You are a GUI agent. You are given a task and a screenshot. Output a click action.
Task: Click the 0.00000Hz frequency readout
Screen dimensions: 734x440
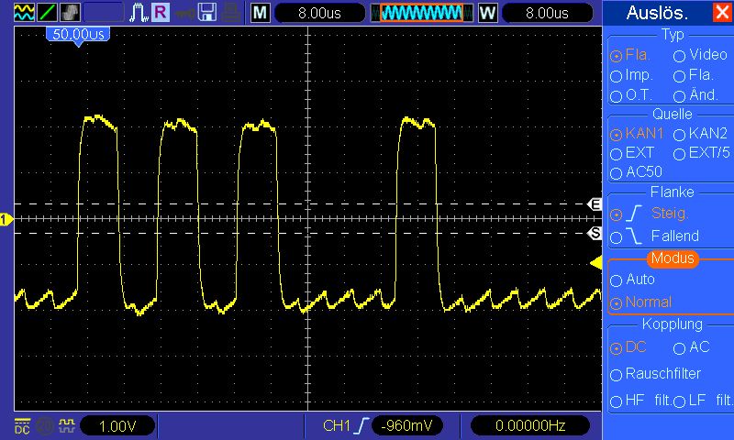(530, 426)
